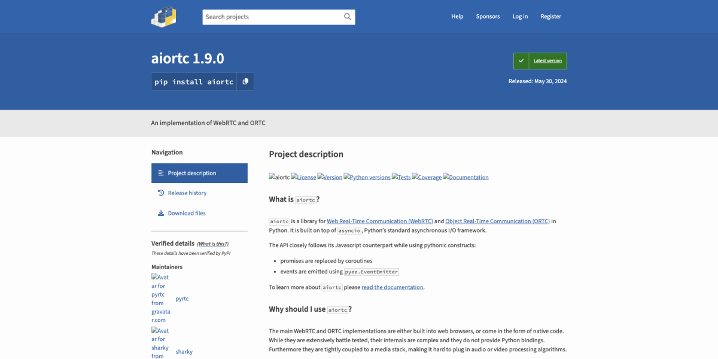Click the search magnifier icon

tap(347, 17)
